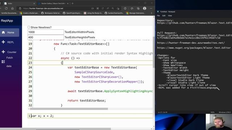Open the Workspace failed wi... bookmark

point(51,13)
